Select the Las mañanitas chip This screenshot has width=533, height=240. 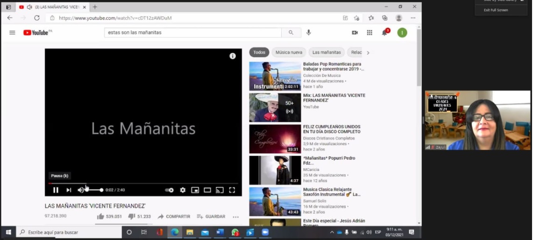(327, 52)
